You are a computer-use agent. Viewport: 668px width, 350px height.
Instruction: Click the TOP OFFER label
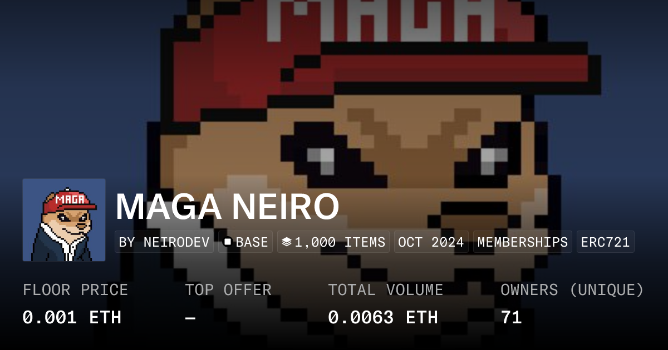tap(228, 290)
